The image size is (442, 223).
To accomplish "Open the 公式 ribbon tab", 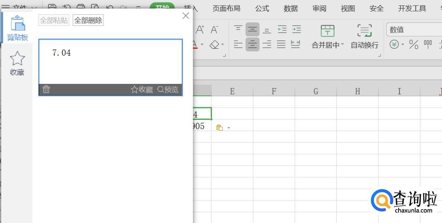I will click(x=262, y=9).
